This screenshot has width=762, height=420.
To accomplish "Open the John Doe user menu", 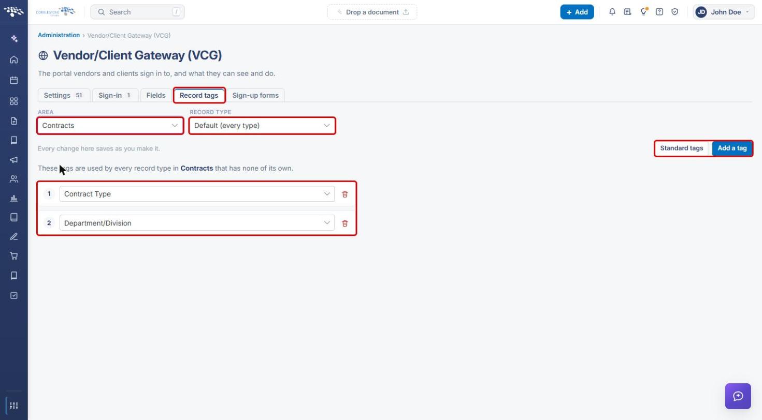I will coord(724,12).
